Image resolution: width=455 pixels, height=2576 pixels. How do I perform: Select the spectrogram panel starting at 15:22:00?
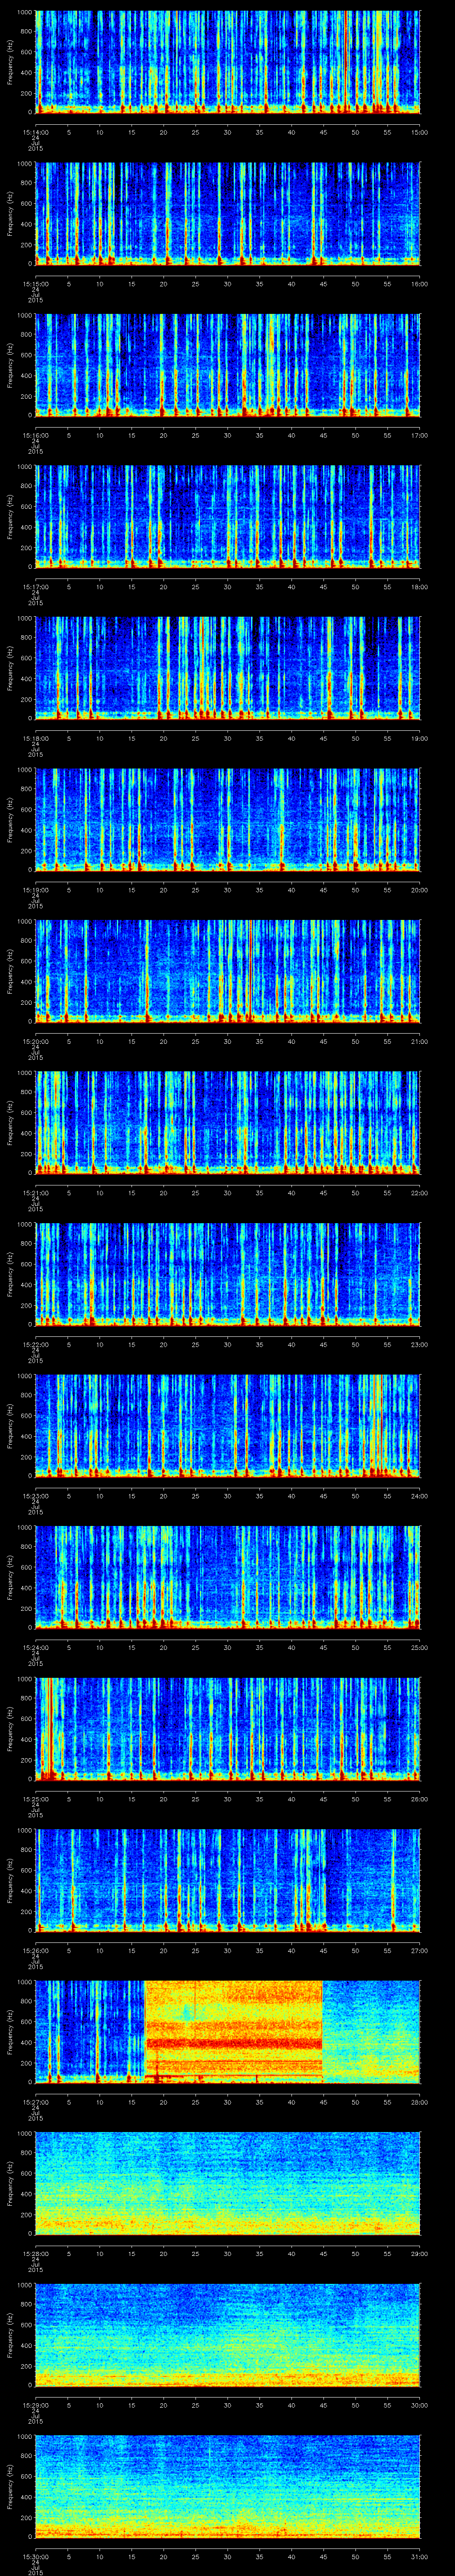coord(227,1274)
